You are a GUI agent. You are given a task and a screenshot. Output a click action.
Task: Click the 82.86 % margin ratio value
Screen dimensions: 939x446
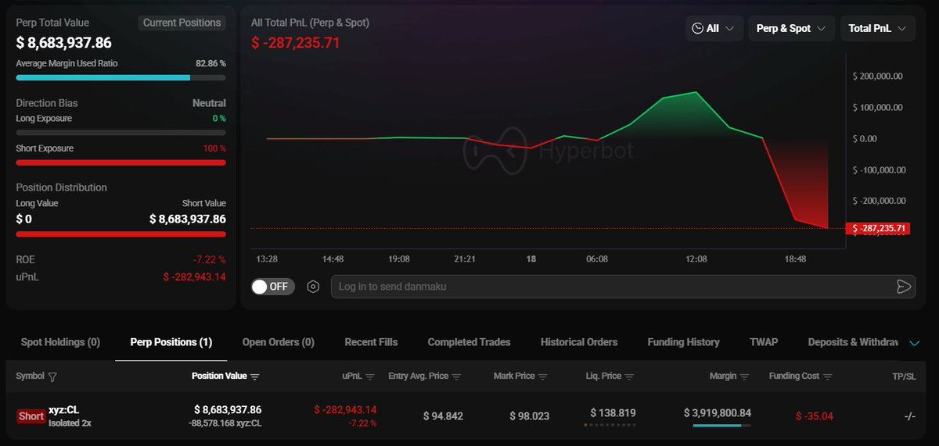[x=210, y=63]
